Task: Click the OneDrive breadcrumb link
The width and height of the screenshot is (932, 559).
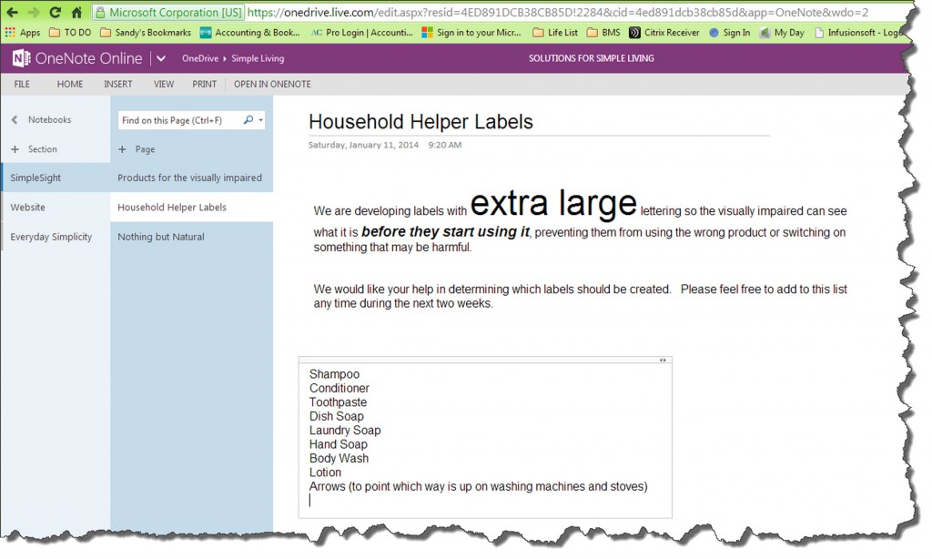Action: (x=199, y=58)
